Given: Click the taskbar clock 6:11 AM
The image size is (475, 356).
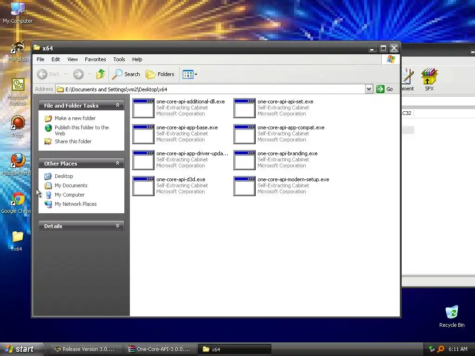Looking at the screenshot, I should coord(458,349).
